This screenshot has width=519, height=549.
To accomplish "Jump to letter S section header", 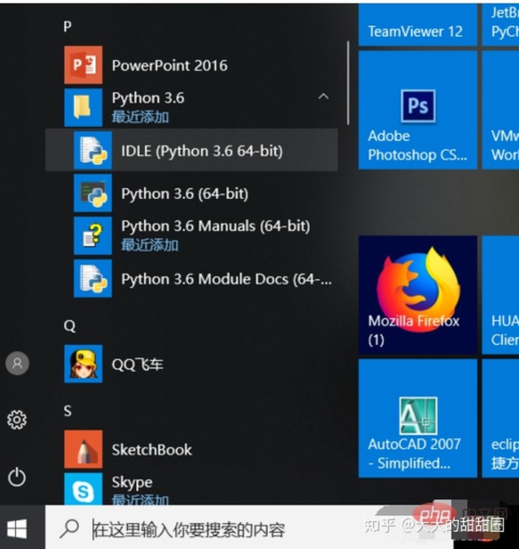I will (x=68, y=411).
